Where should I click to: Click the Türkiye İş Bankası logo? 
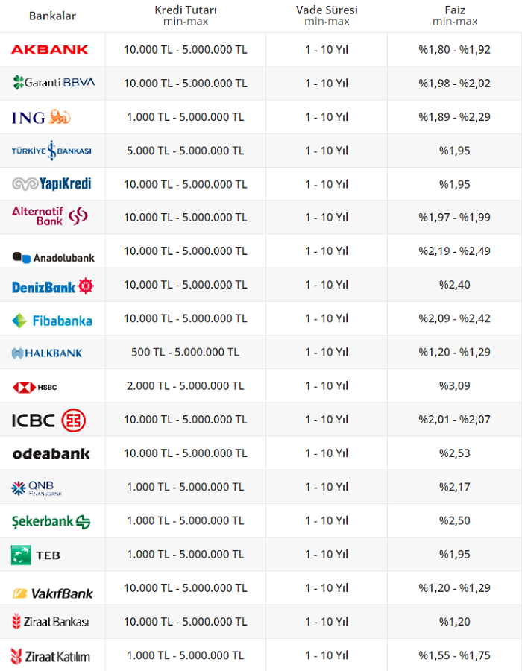[51, 151]
